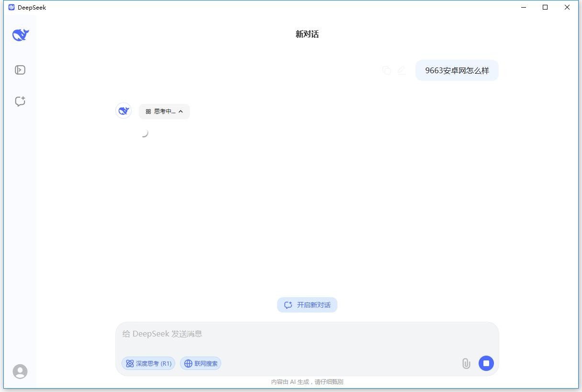The height and width of the screenshot is (392, 582).
Task: Click the DeepSeek title bar app icon
Action: [11, 7]
